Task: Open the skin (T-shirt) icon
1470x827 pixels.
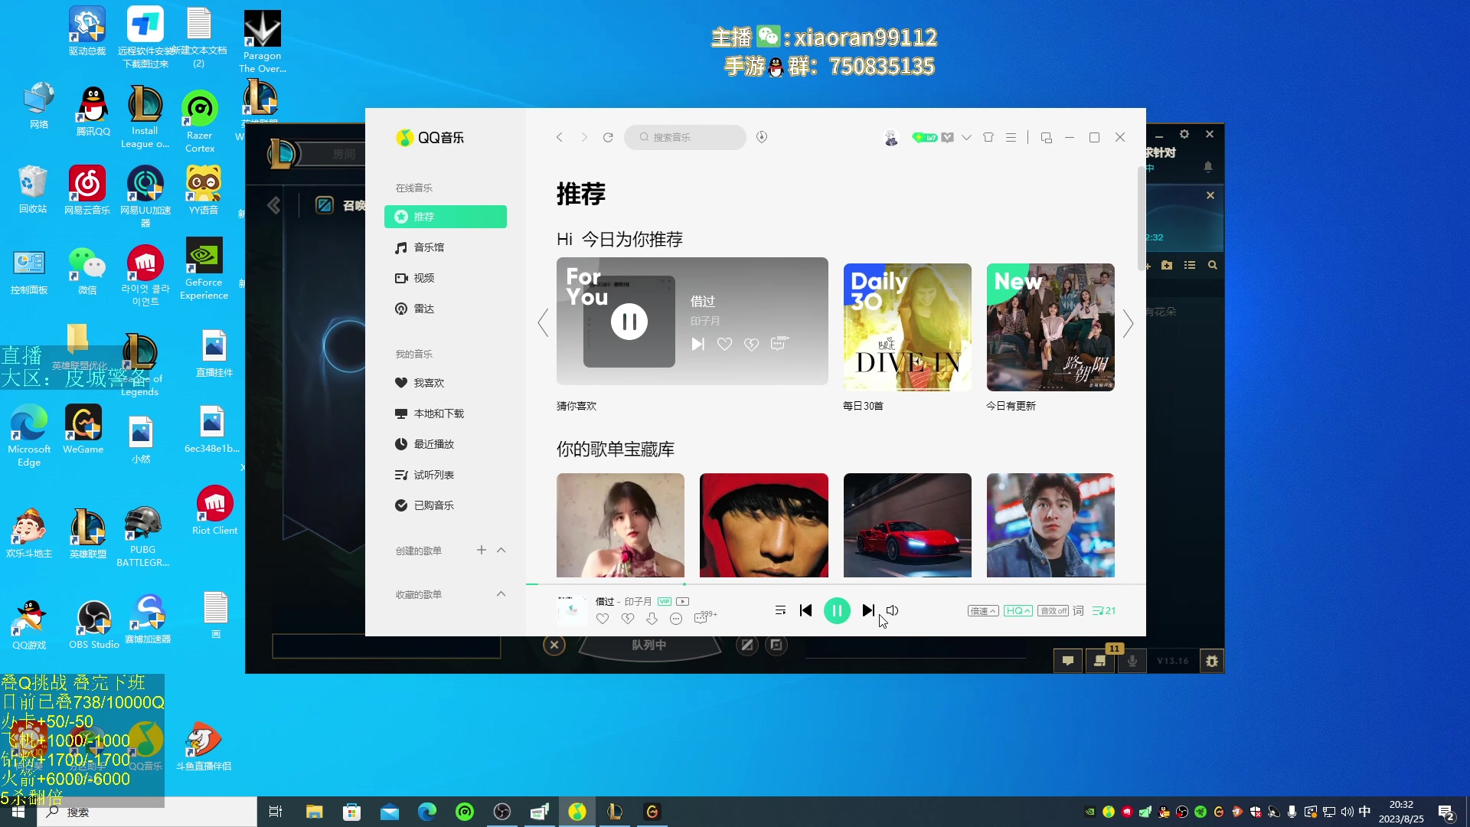Action: [988, 138]
